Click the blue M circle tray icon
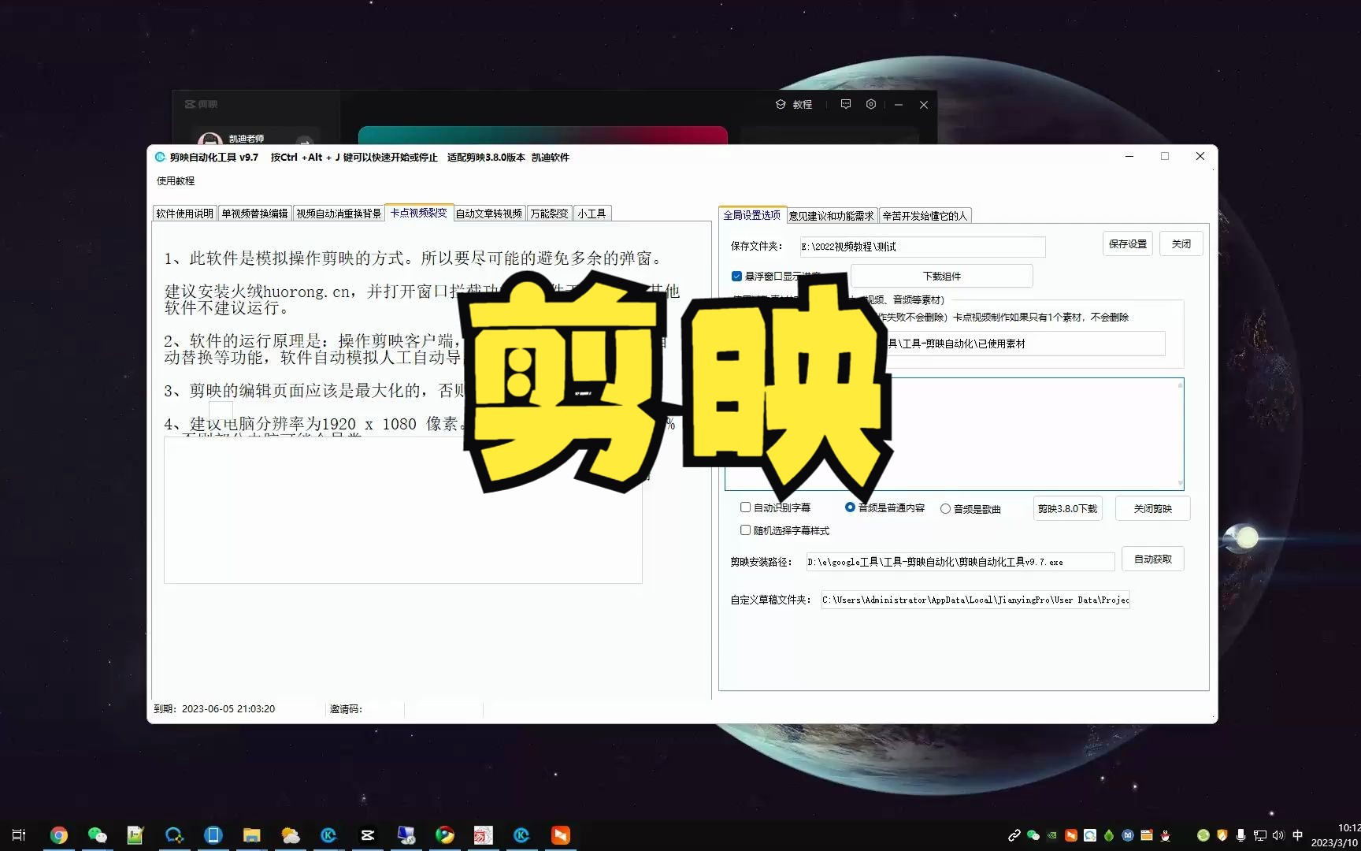 [1128, 835]
